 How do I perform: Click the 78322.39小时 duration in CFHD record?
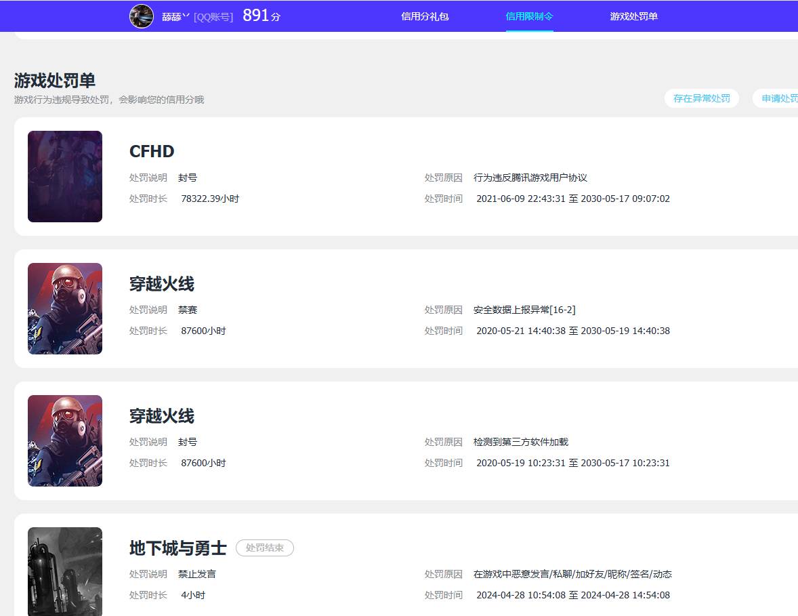[x=210, y=199]
